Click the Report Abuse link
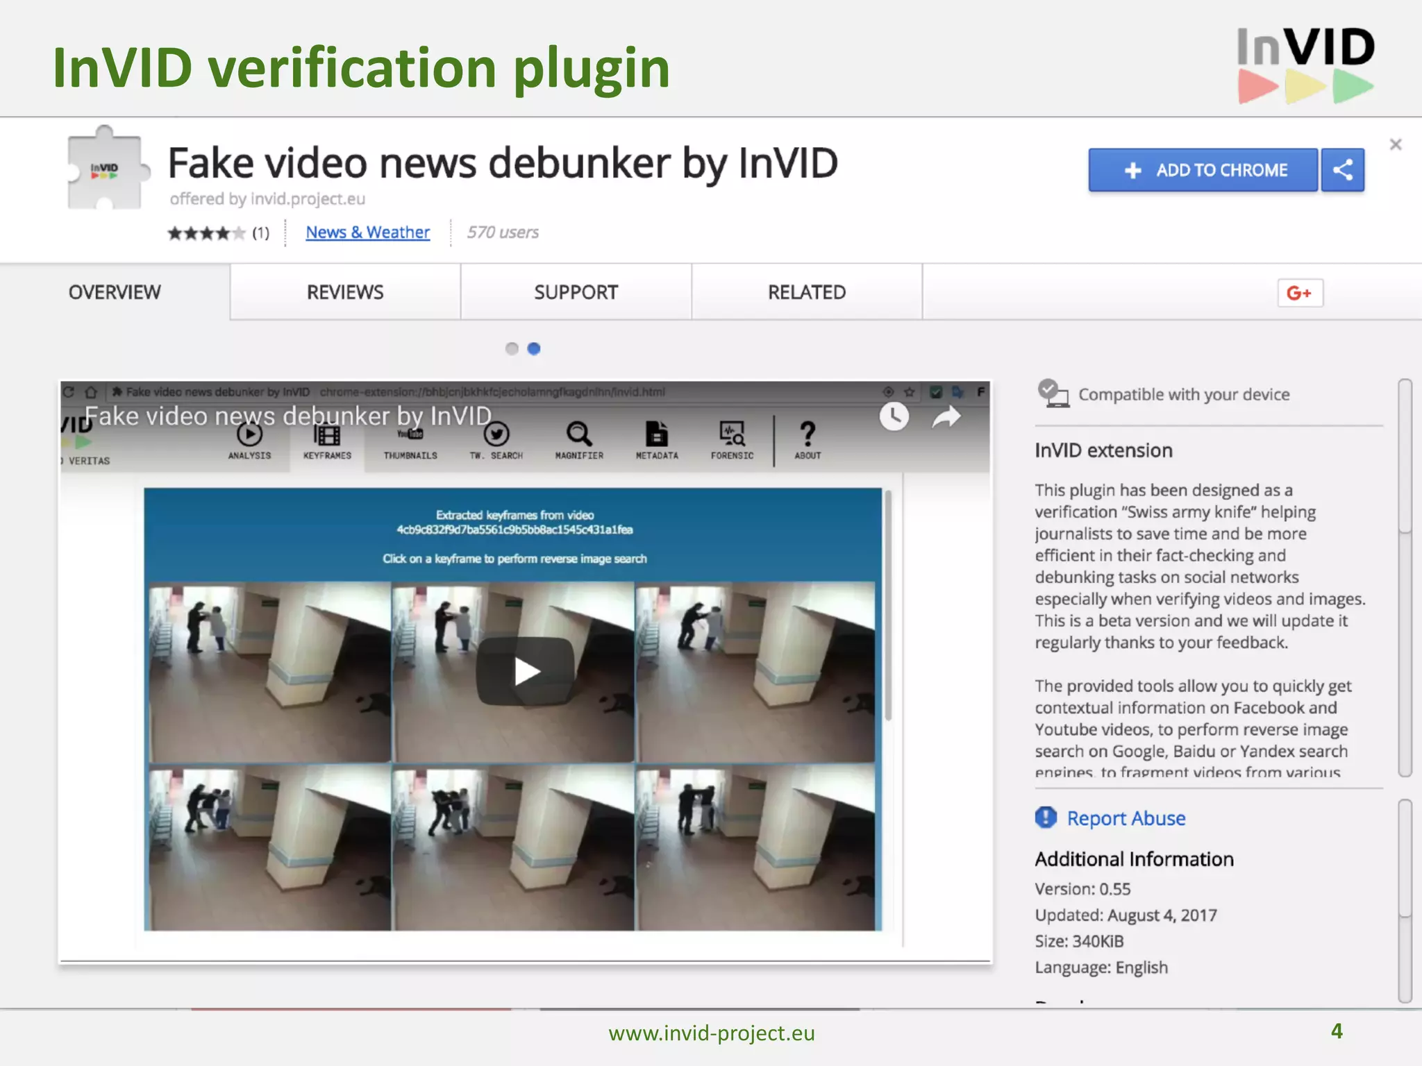The width and height of the screenshot is (1422, 1066). 1126,818
